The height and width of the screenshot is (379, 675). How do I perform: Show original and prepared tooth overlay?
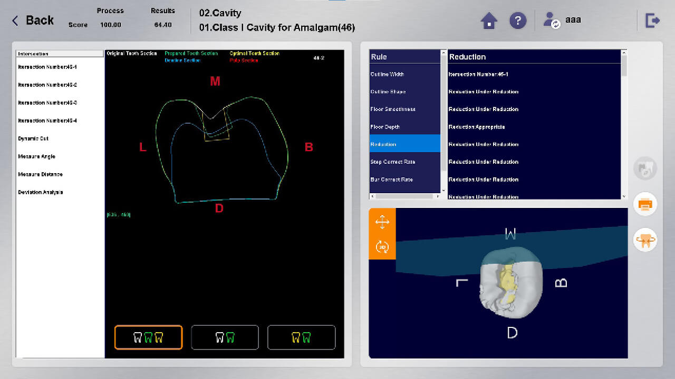coord(225,337)
